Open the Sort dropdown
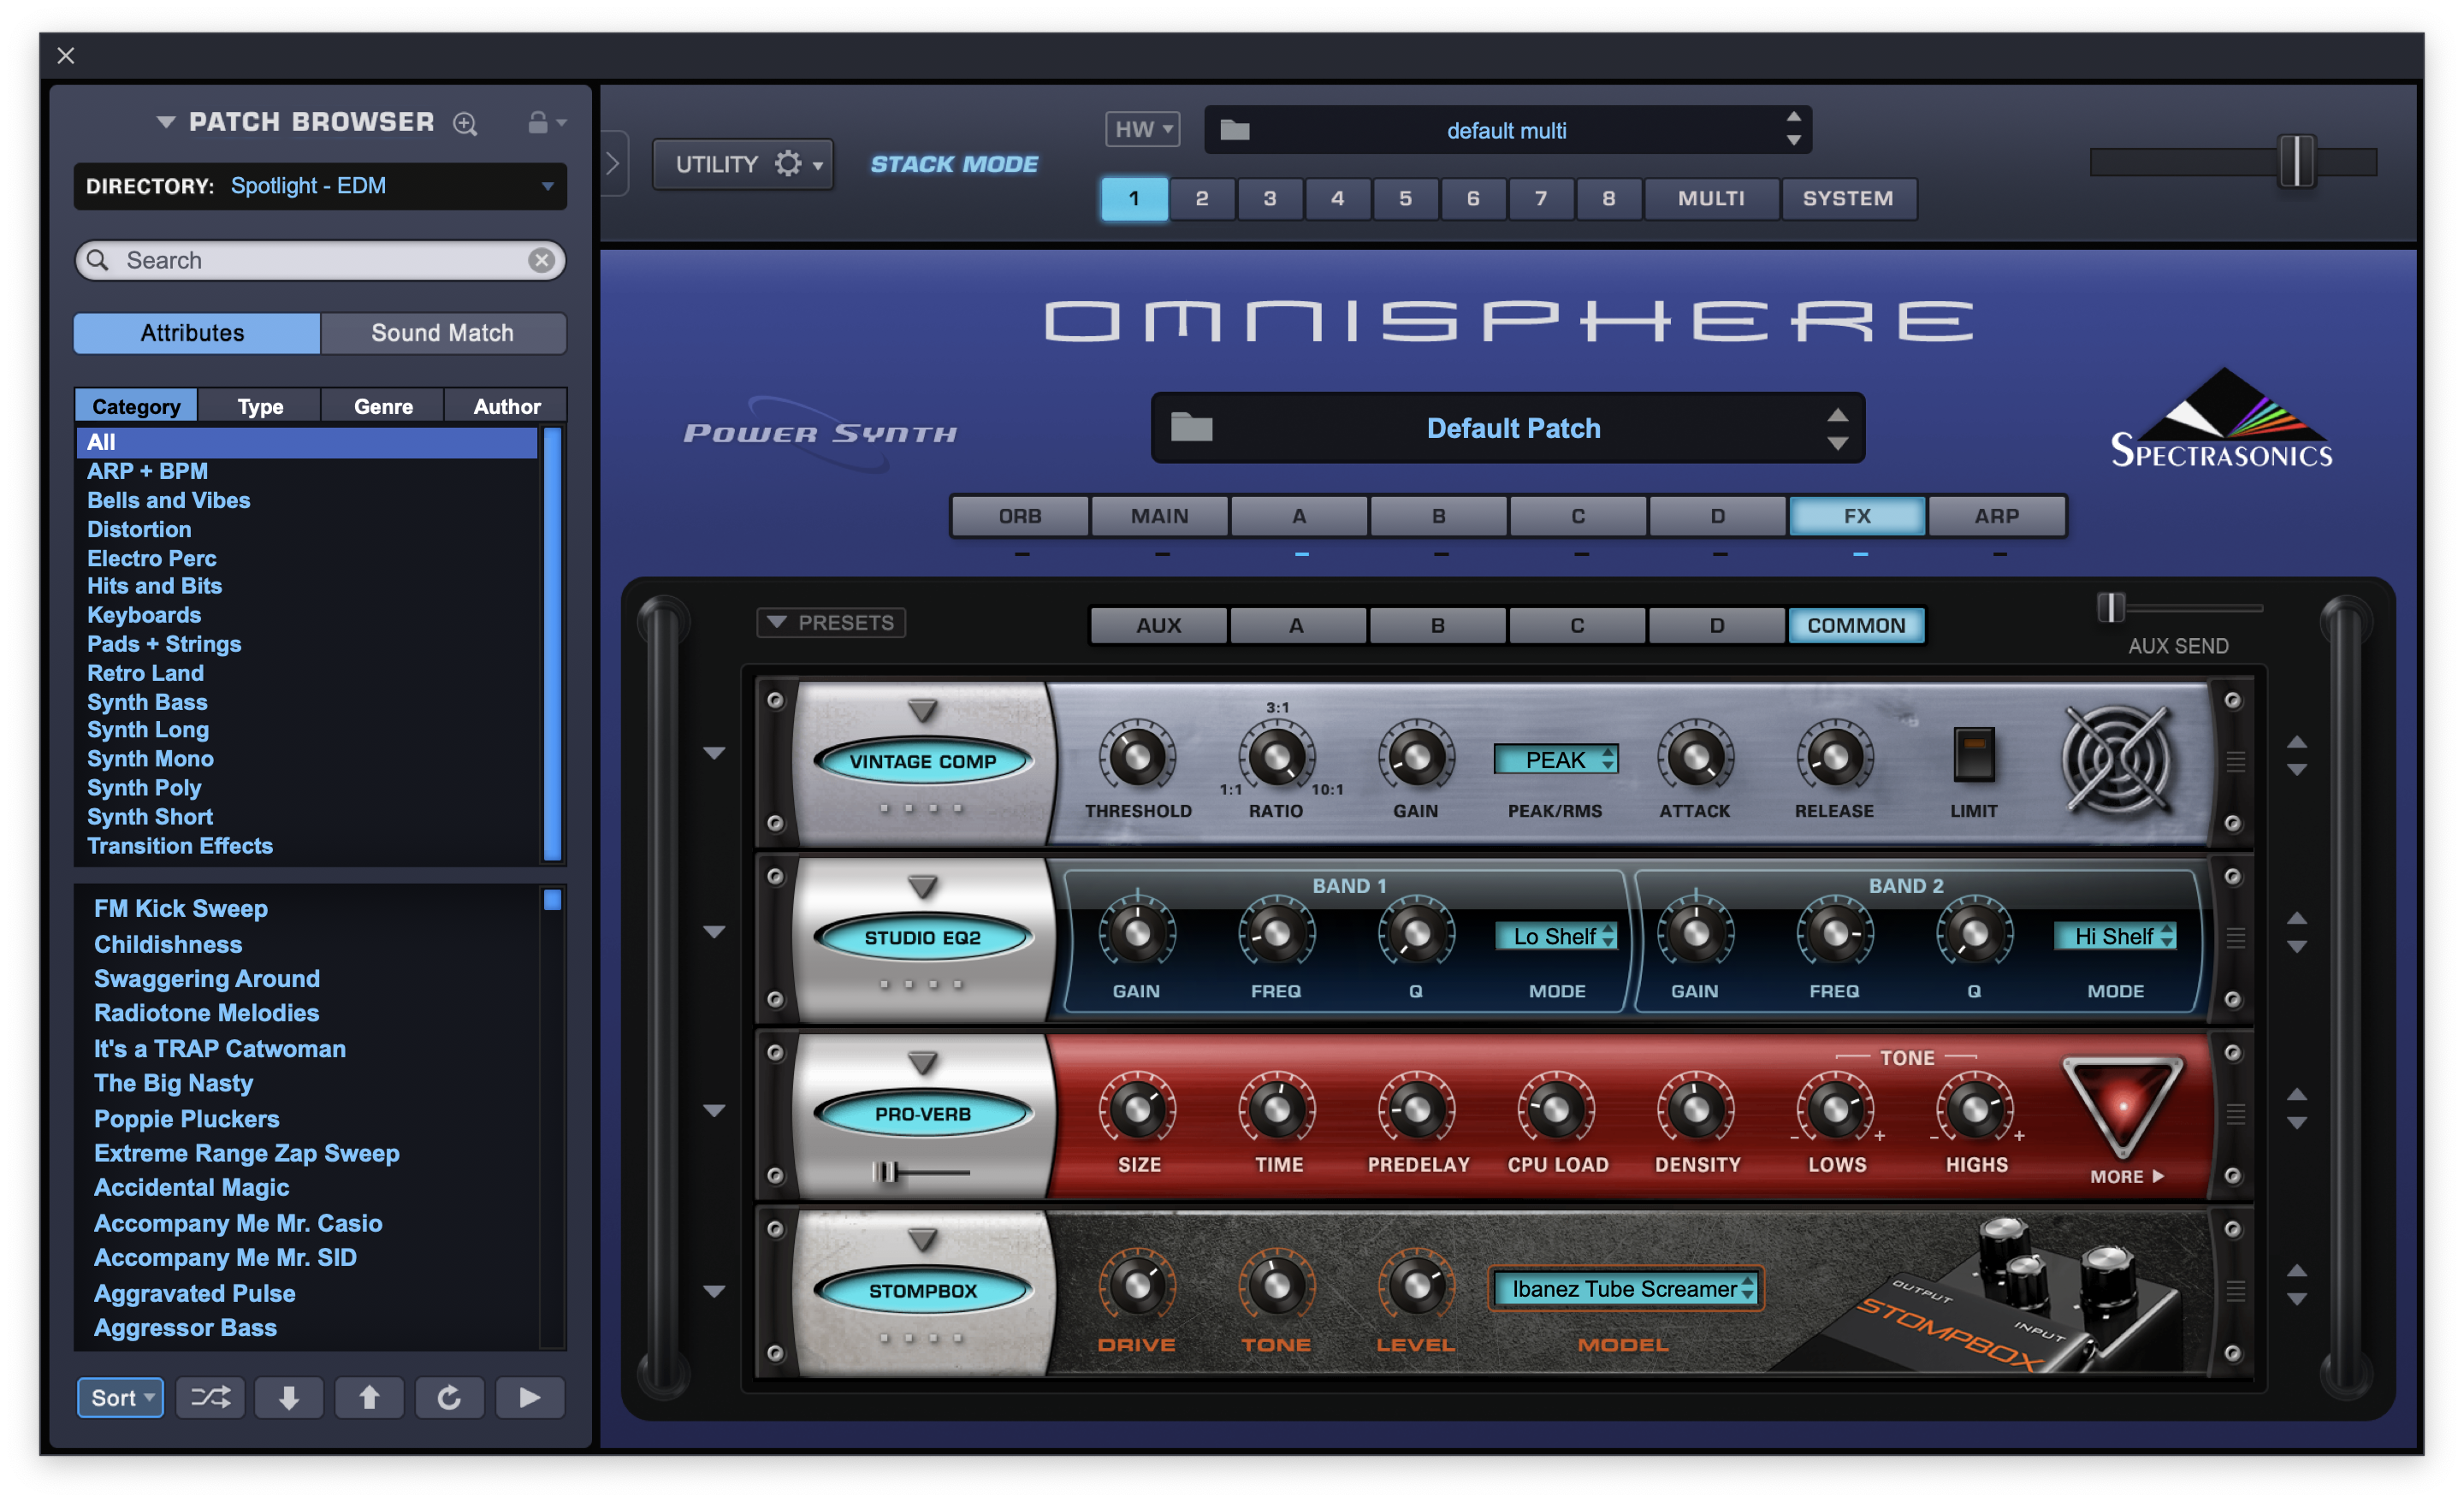The height and width of the screenshot is (1502, 2464). tap(121, 1397)
